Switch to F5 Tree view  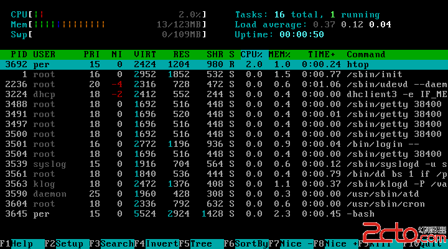point(202,244)
